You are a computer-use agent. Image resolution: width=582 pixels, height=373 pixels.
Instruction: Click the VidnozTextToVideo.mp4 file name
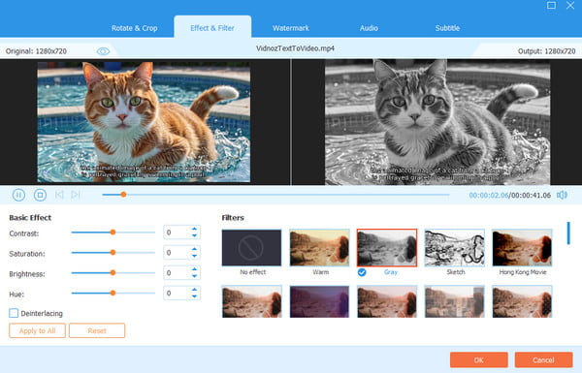[x=295, y=48]
